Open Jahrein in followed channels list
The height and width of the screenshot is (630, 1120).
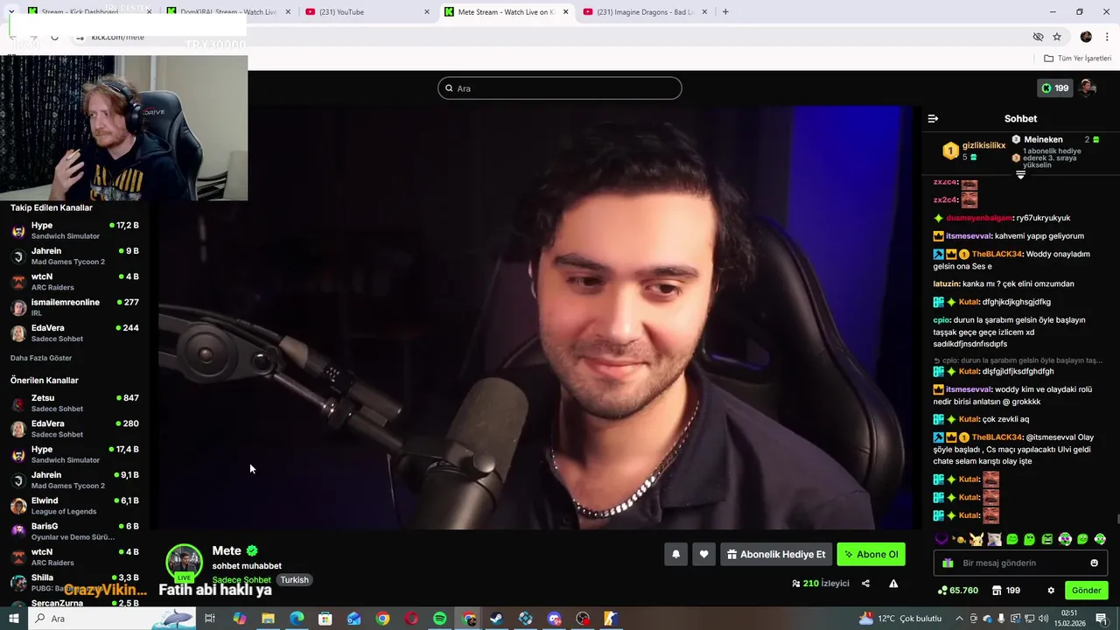74,256
